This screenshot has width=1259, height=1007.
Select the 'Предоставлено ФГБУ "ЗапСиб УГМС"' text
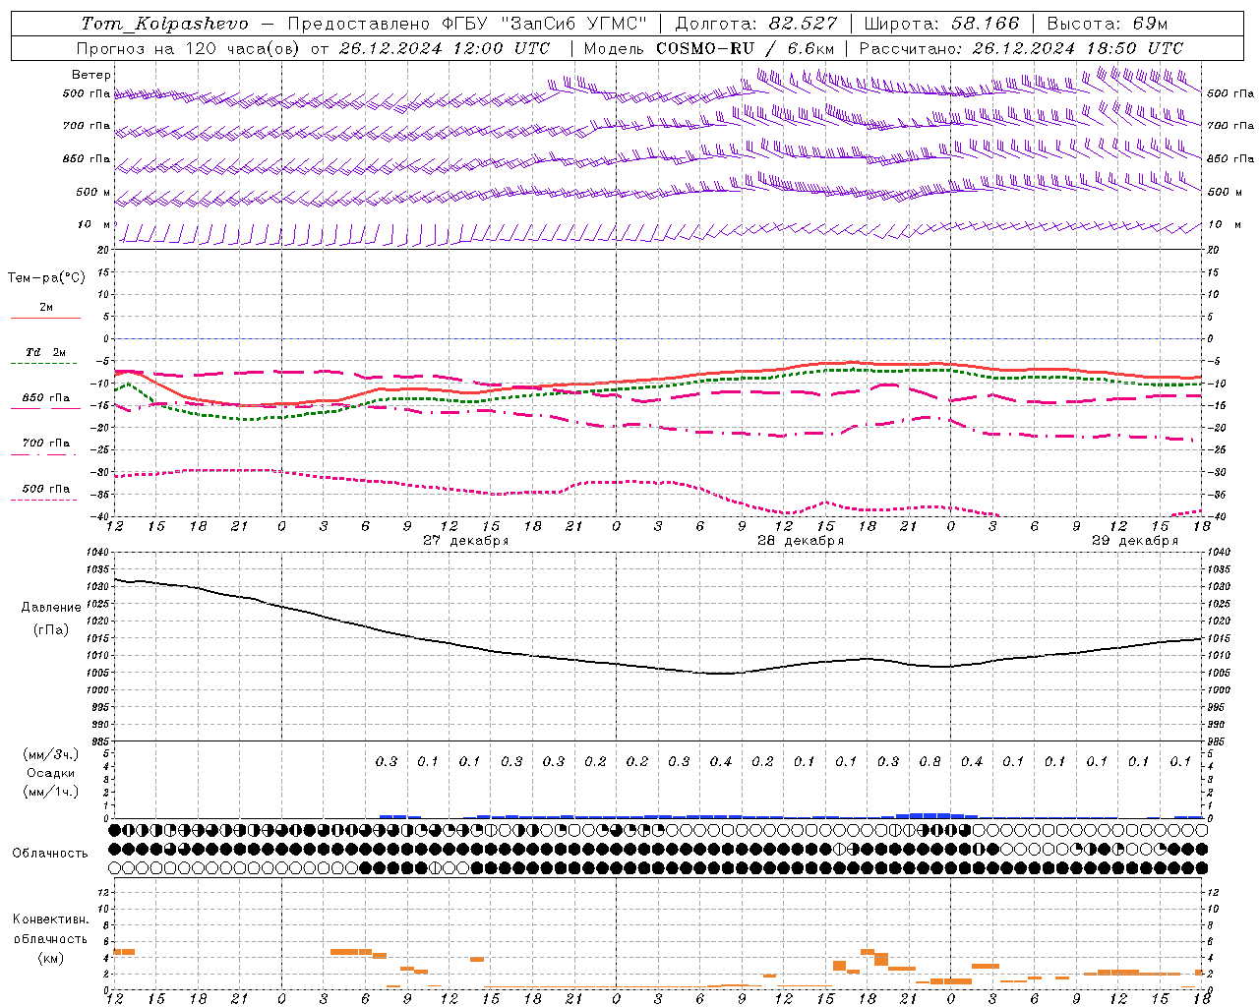467,24
